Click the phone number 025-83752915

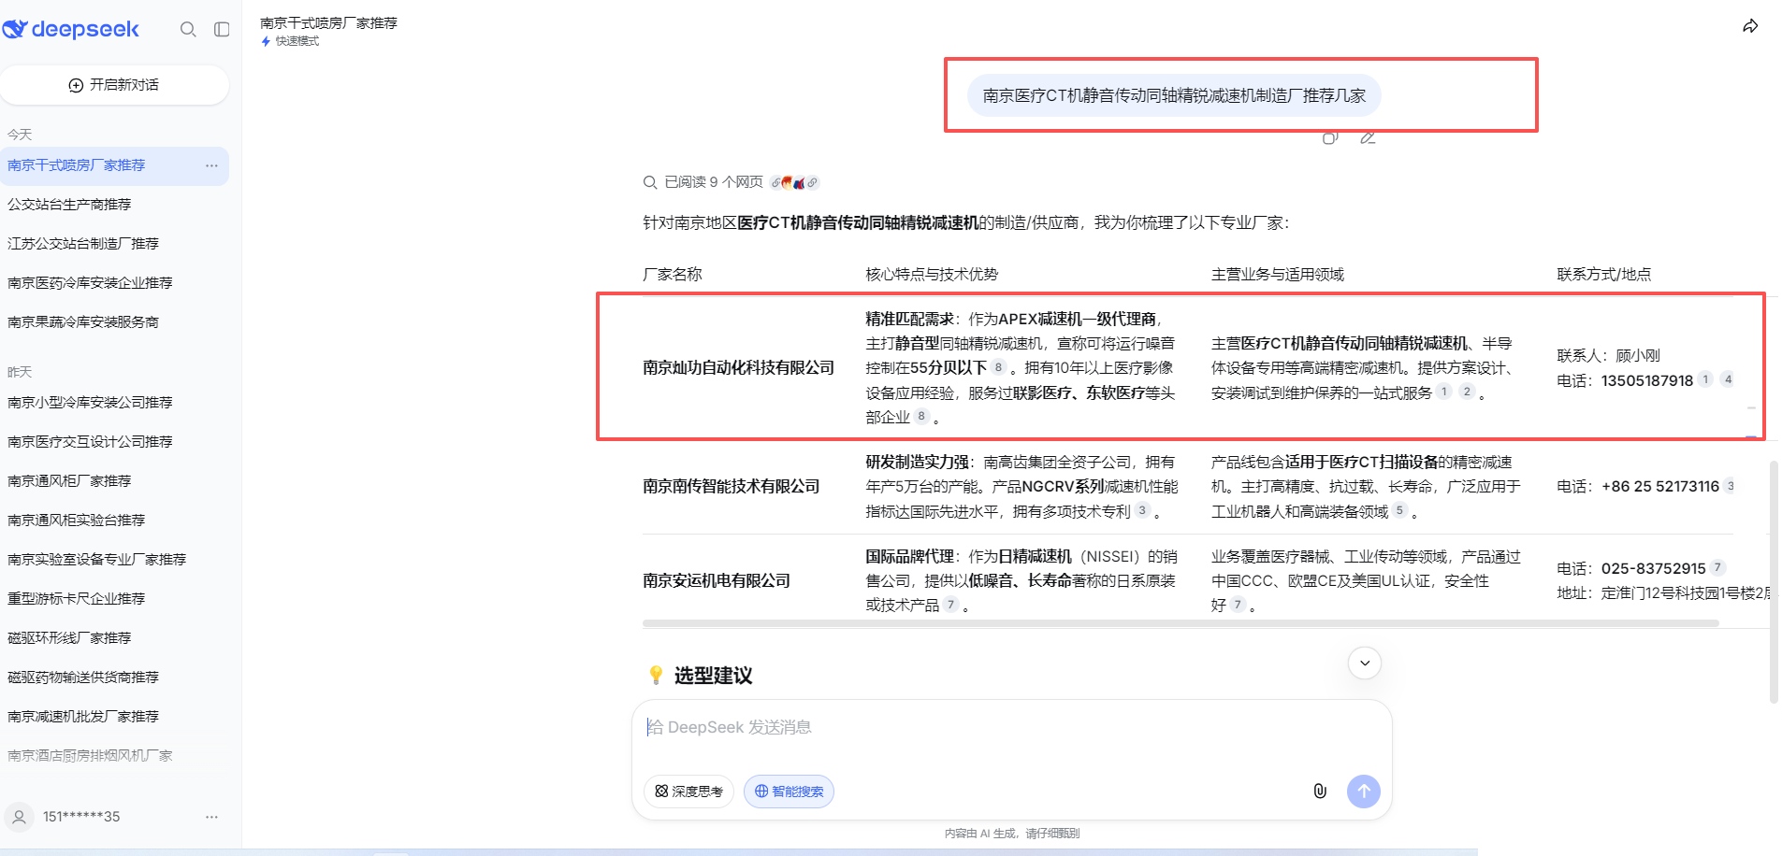tap(1654, 568)
